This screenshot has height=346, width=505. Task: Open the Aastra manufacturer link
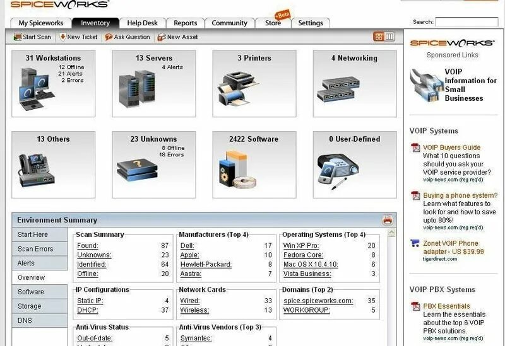[x=191, y=274]
